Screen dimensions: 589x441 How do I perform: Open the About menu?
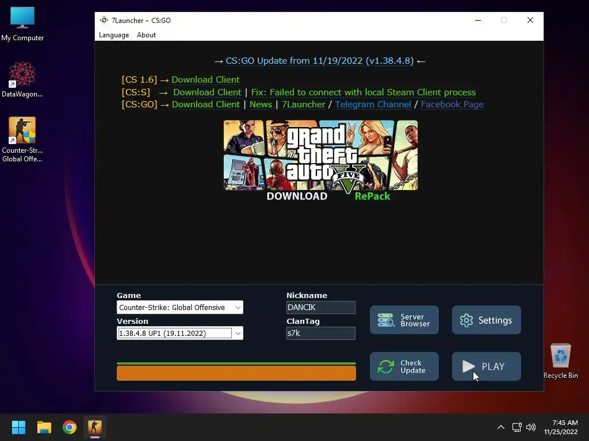click(146, 35)
